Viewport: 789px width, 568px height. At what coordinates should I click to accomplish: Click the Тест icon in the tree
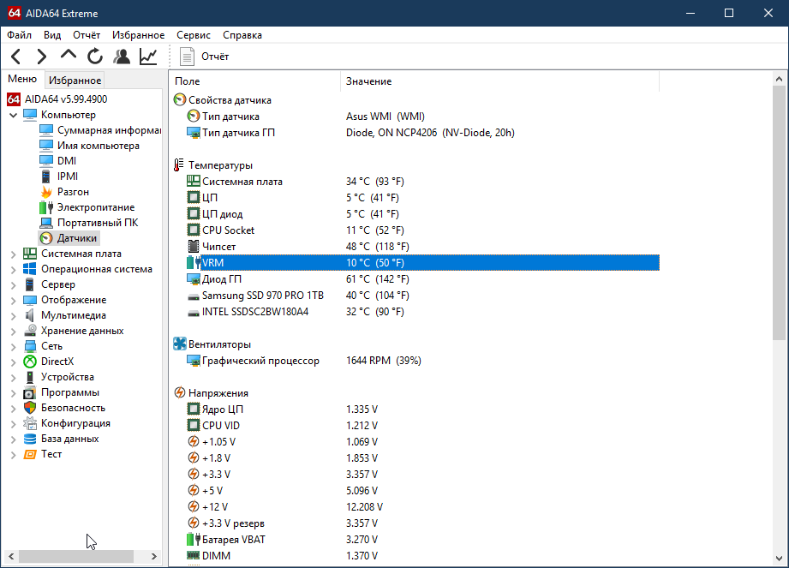[30, 454]
